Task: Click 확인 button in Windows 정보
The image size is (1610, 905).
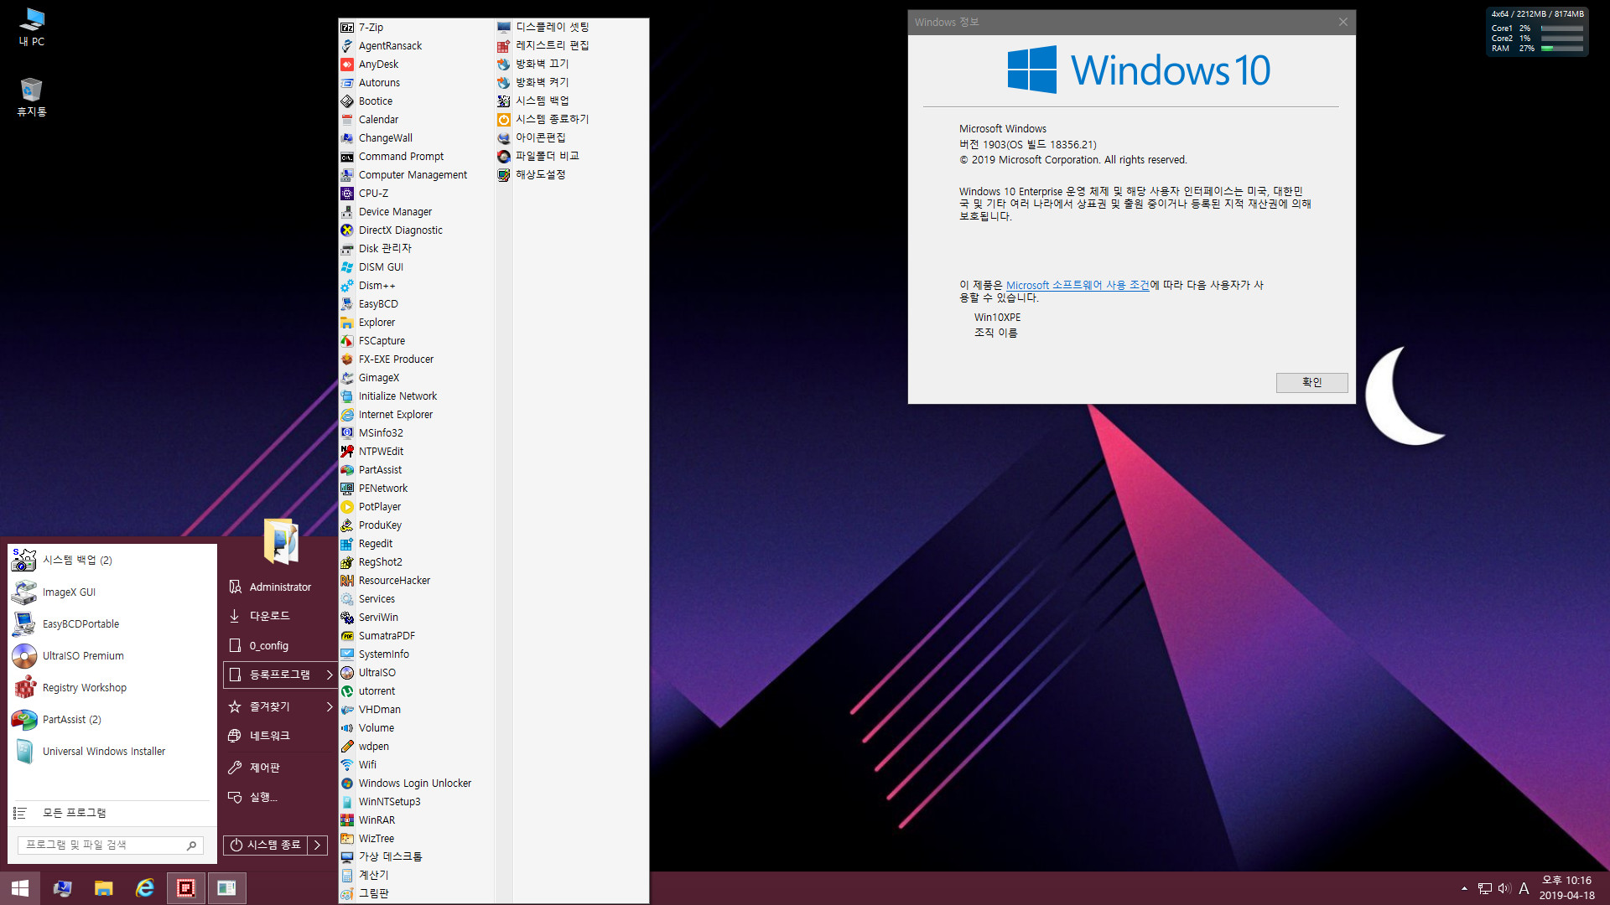Action: coord(1311,382)
